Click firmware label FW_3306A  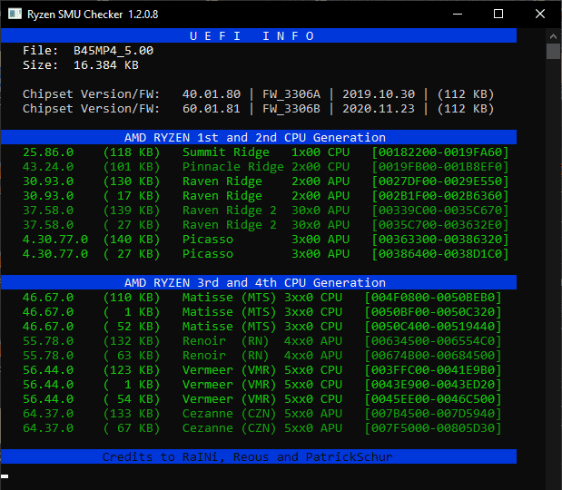(x=291, y=94)
